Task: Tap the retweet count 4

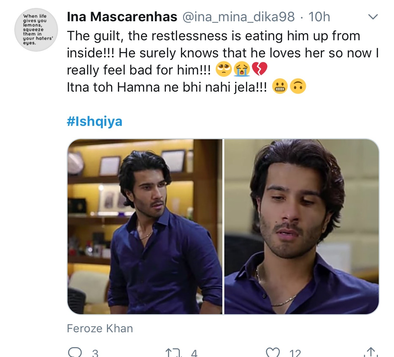Action: [194, 353]
